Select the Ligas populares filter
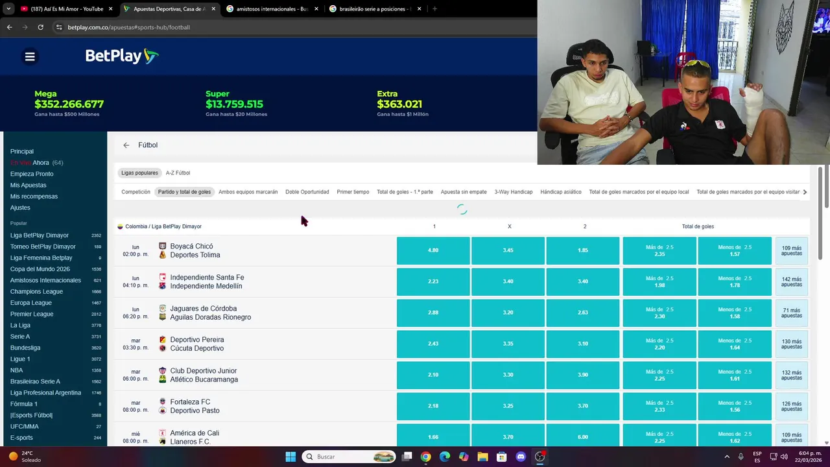 (139, 173)
